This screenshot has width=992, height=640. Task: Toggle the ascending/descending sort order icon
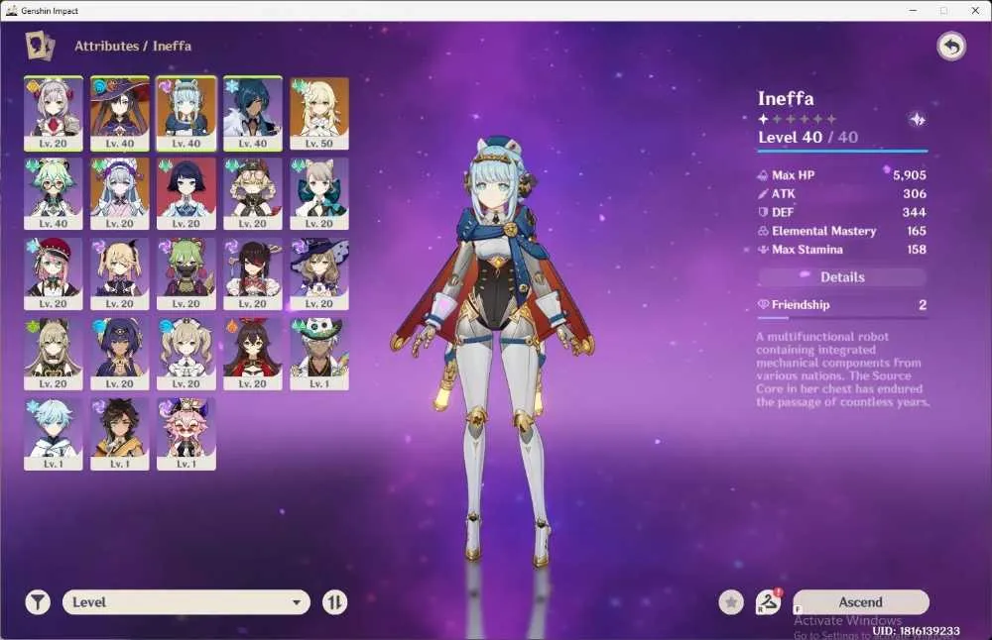pos(334,602)
